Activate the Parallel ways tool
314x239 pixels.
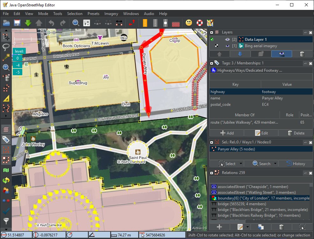tap(6, 88)
